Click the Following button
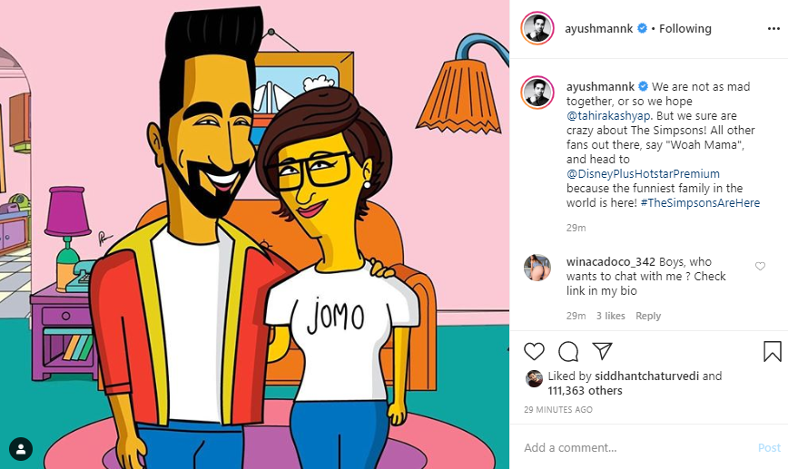The height and width of the screenshot is (469, 788). 685,29
